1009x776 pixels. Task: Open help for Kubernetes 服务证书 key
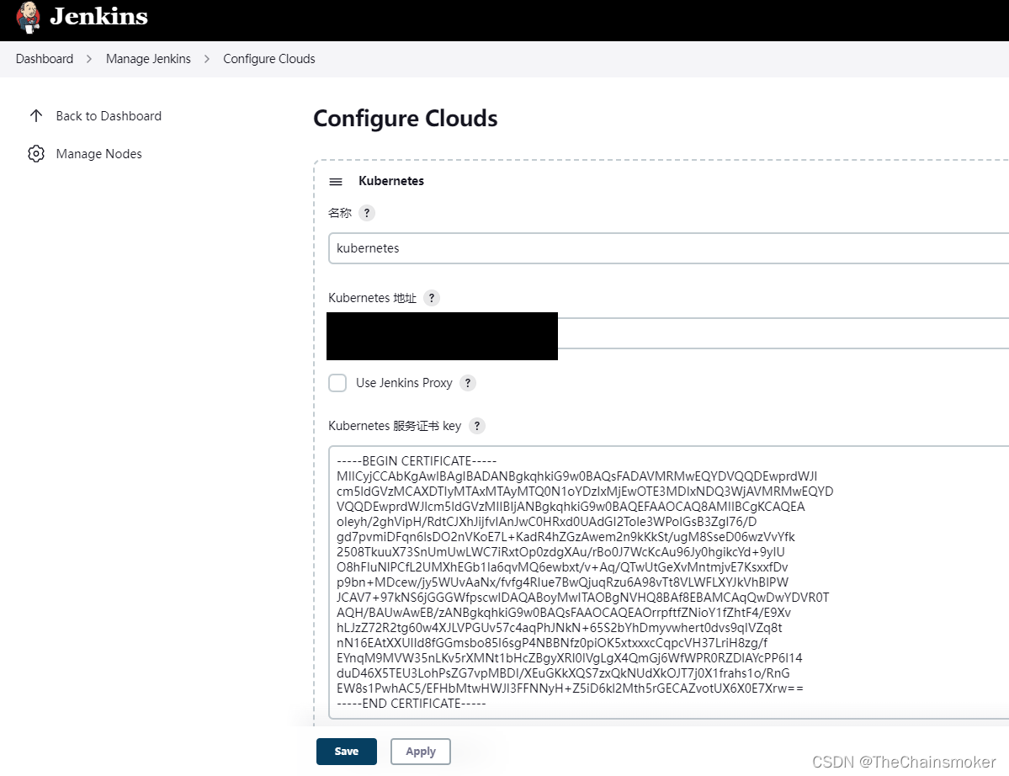click(477, 426)
